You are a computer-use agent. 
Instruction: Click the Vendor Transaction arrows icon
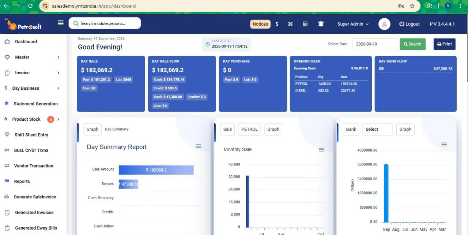(x=7, y=166)
